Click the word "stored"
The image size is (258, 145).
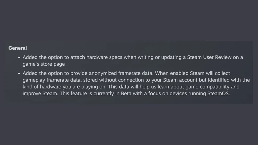(91, 80)
